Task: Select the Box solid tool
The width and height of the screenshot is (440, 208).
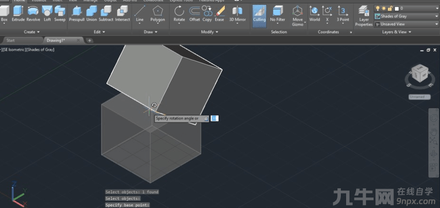Action: pyautogui.click(x=4, y=14)
